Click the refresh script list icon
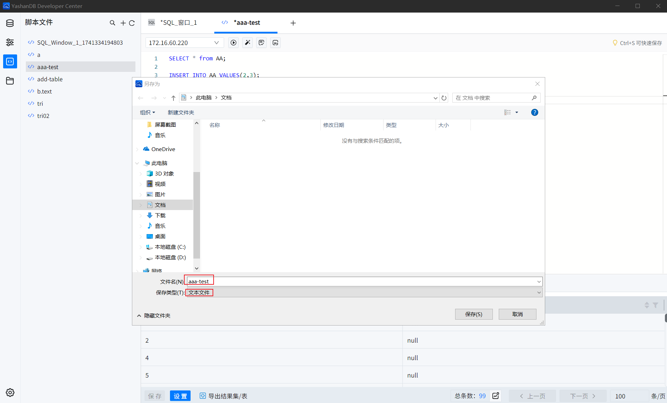The image size is (667, 403). click(x=132, y=23)
